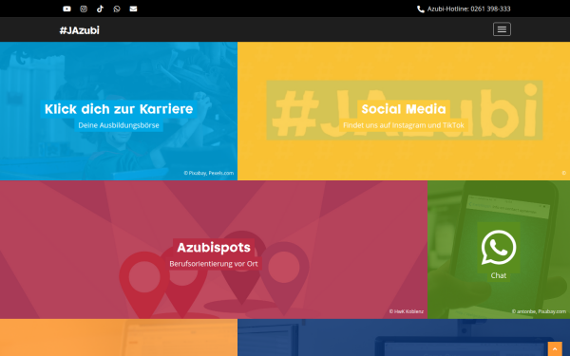Click the phone handset icon near hotline
570x356 pixels.
(x=421, y=9)
